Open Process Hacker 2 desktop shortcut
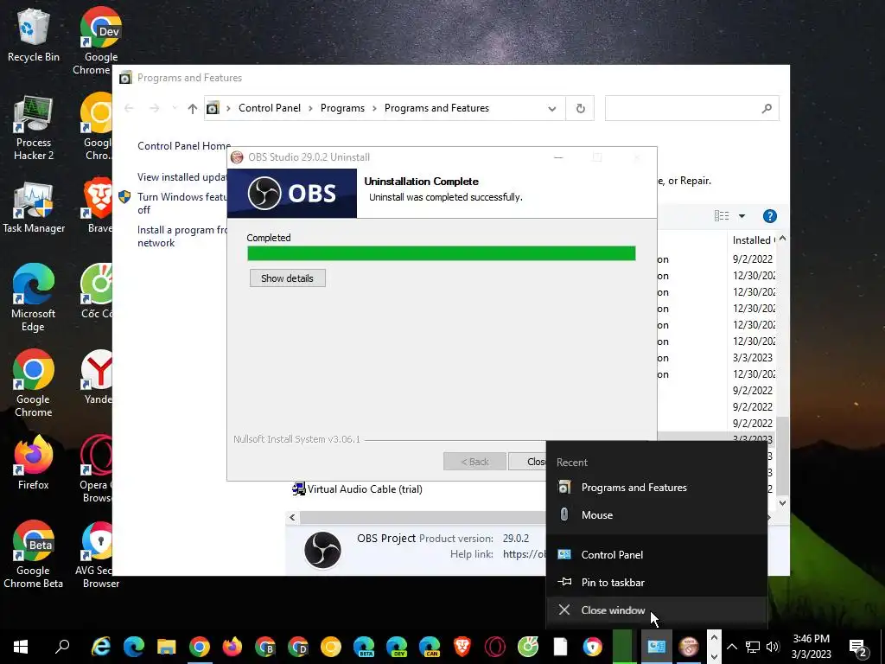 pyautogui.click(x=34, y=128)
